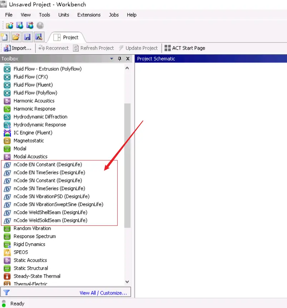Click the Static Structural icon
The image size is (287, 308).
point(7,268)
